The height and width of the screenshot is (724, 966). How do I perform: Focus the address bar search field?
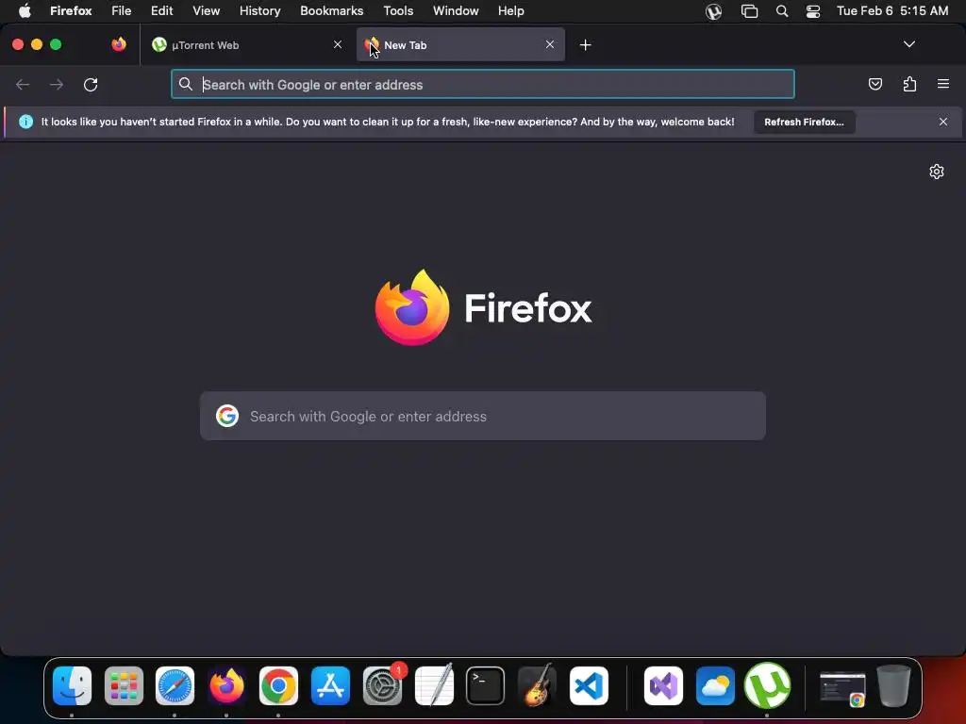482,84
